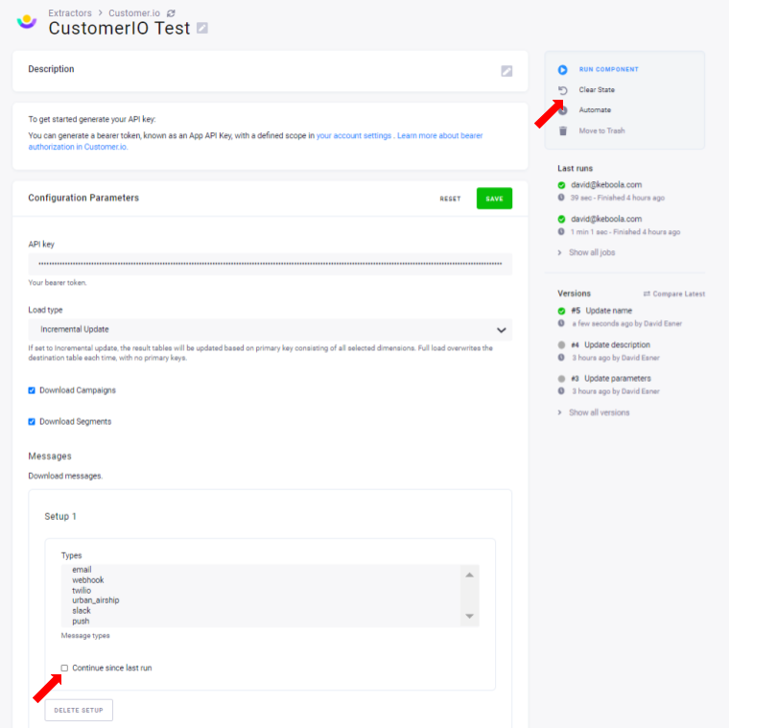
Task: Open the 39 sec run by david@keboola.com
Action: click(606, 185)
